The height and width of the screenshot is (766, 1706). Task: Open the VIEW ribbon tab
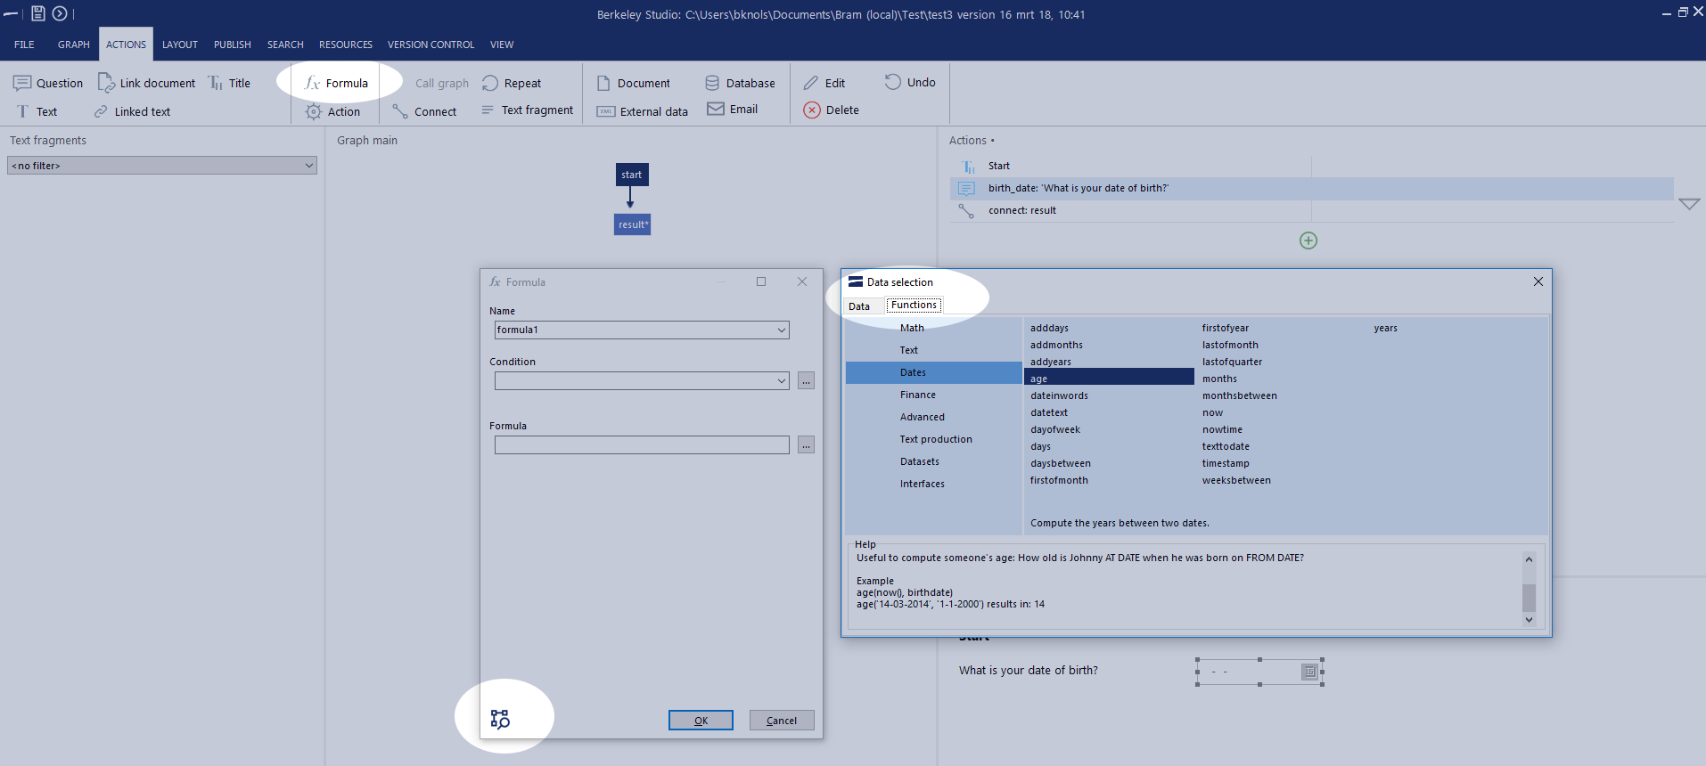502,45
